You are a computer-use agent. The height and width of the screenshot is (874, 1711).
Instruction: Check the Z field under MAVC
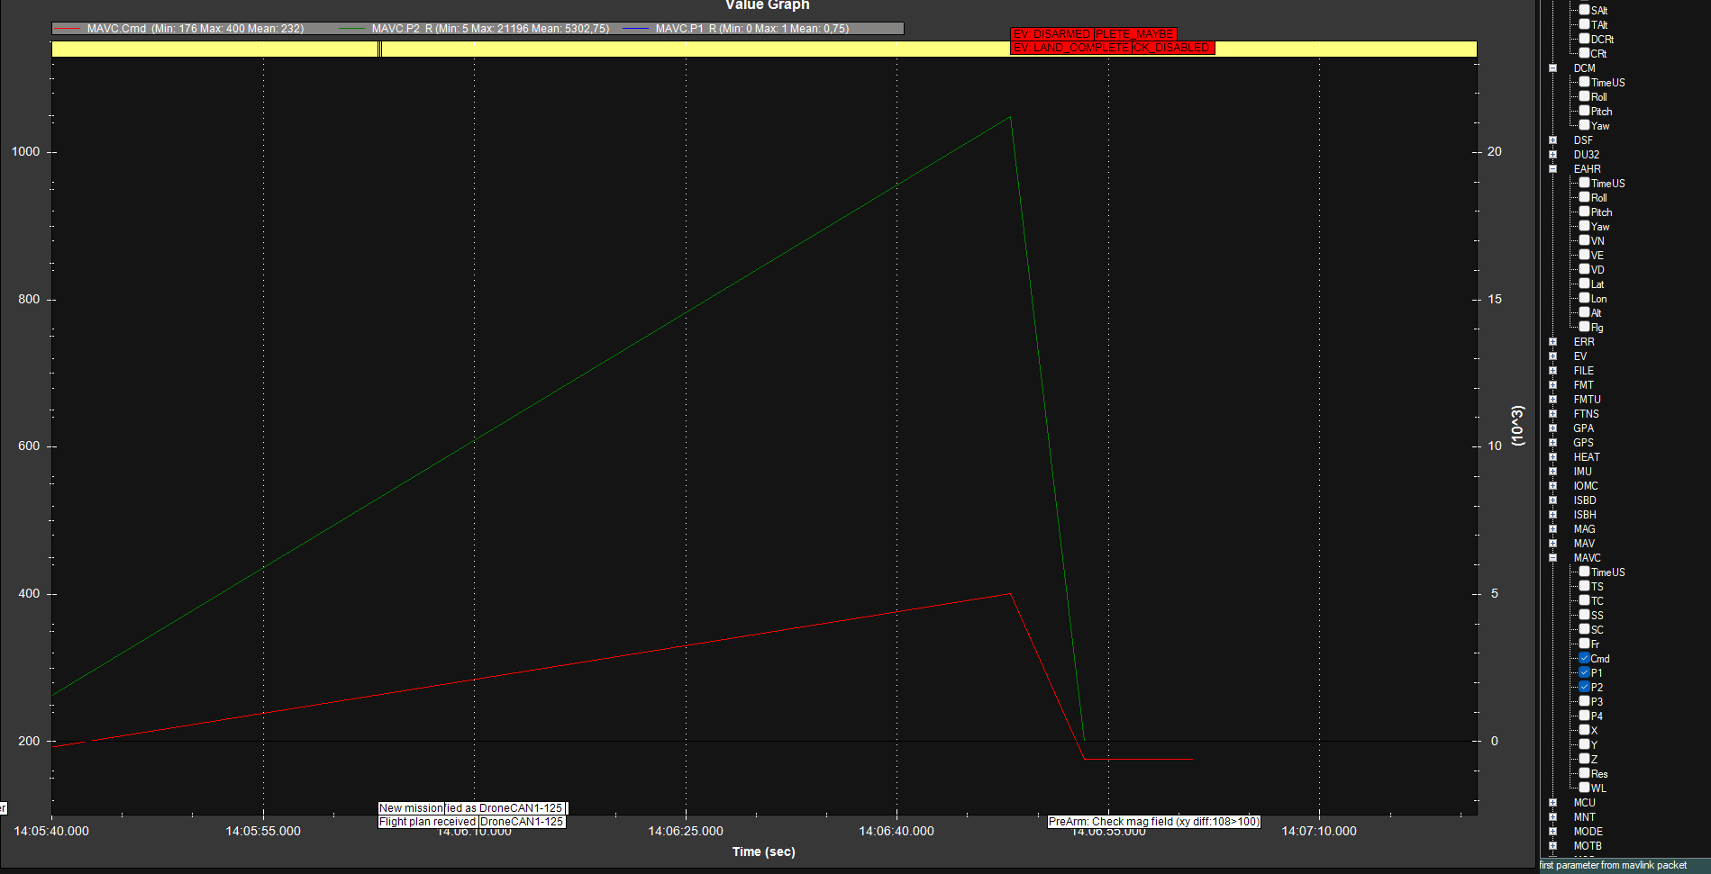point(1584,760)
